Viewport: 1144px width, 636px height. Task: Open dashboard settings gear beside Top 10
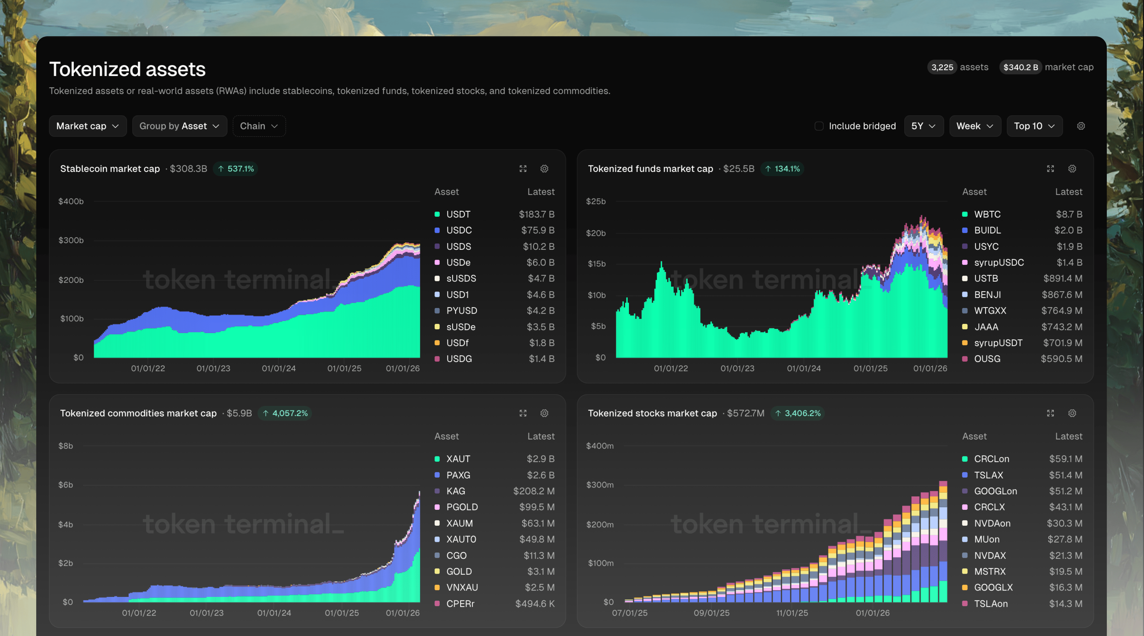(1081, 126)
